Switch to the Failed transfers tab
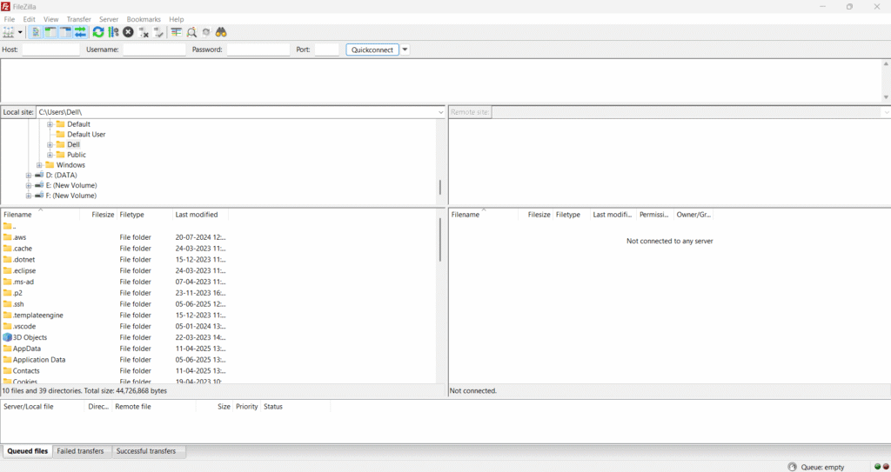Image resolution: width=891 pixels, height=472 pixels. pos(80,451)
